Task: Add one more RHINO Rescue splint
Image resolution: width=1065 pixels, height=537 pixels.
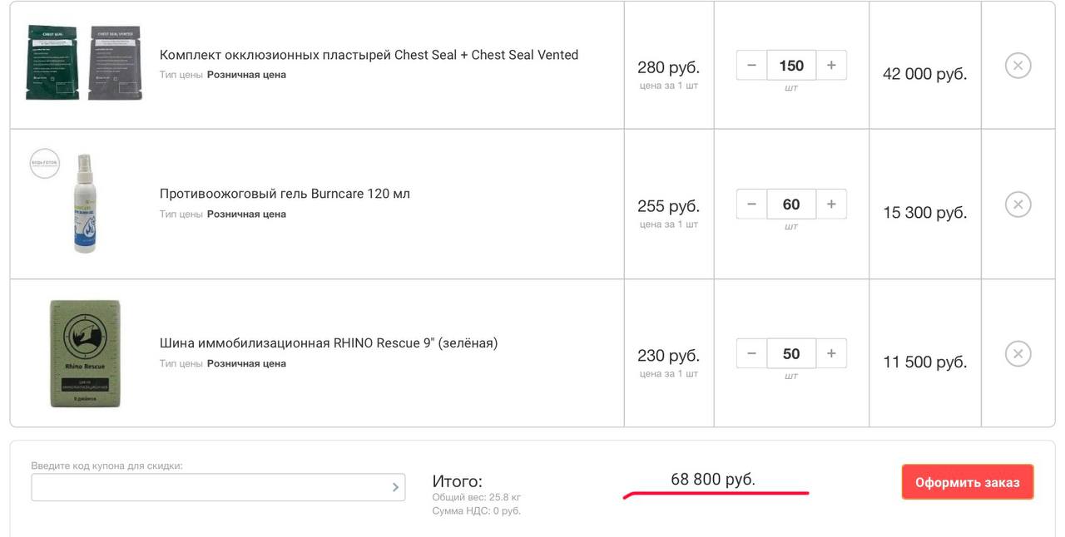Action: 831,354
